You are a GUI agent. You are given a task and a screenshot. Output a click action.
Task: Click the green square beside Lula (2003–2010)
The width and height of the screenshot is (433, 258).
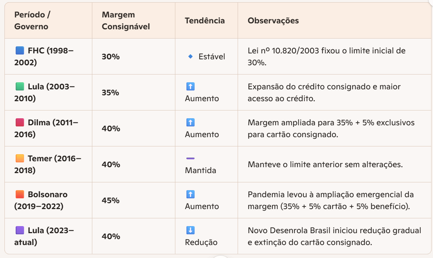(20, 86)
